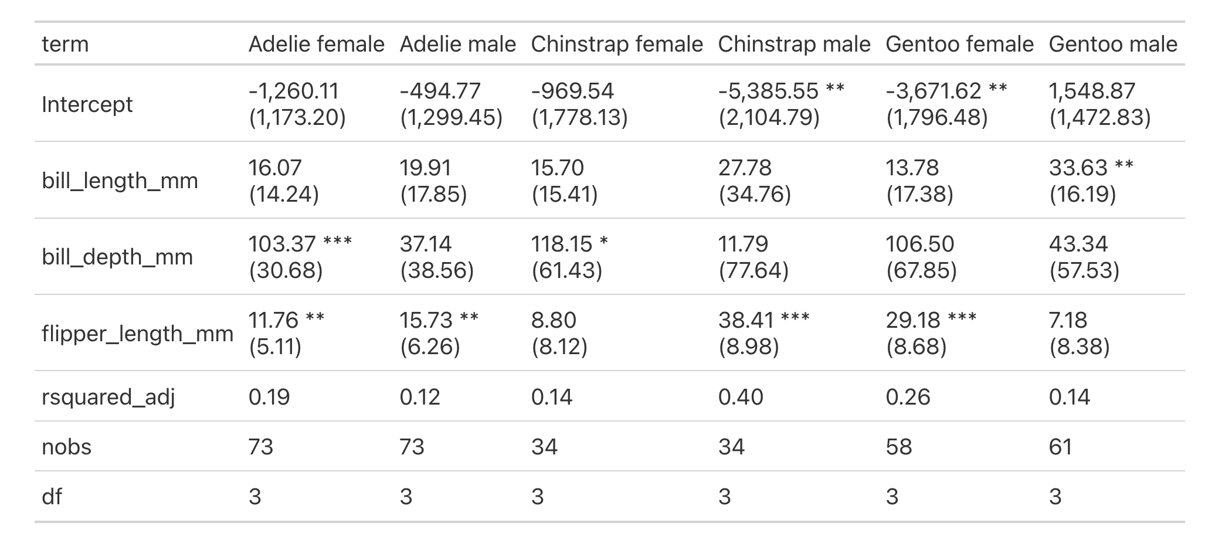Select the 'flipper_length_mm' row label

click(137, 333)
